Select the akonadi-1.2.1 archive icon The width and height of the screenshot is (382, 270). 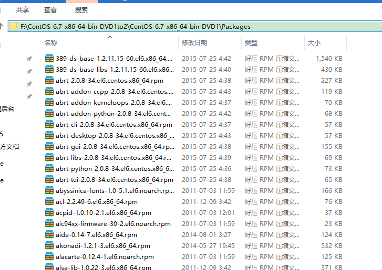[49, 246]
